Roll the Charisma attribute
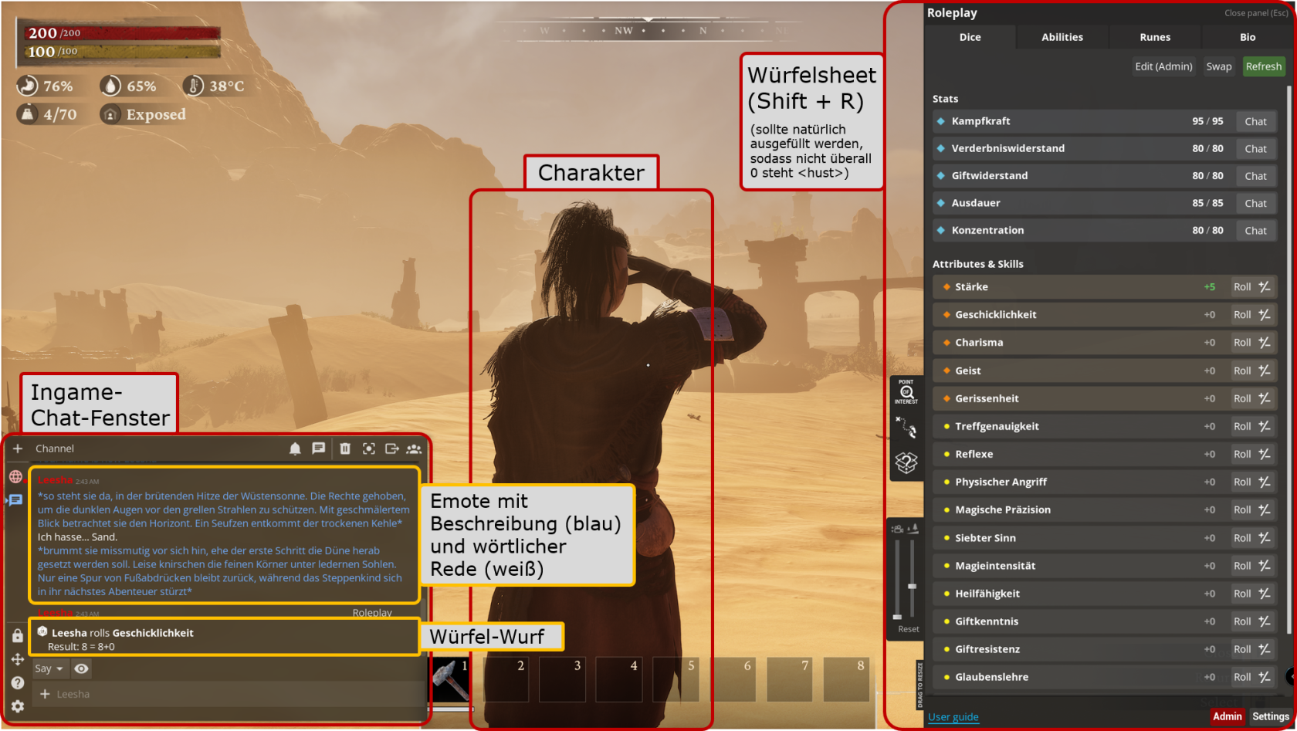 pyautogui.click(x=1242, y=342)
